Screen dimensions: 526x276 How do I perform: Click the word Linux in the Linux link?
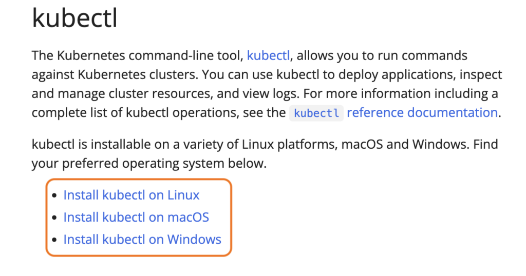pyautogui.click(x=183, y=195)
